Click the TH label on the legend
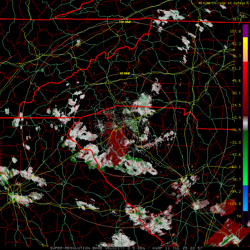250x250 pixels. pos(239,216)
